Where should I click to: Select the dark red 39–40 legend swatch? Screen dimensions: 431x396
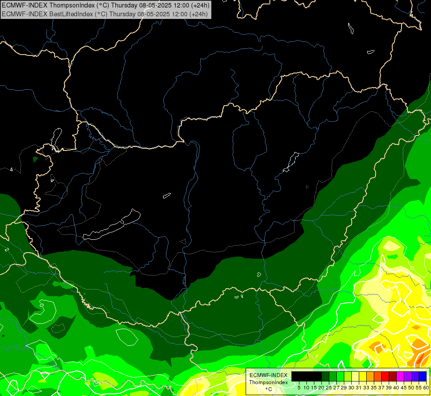[393, 377]
